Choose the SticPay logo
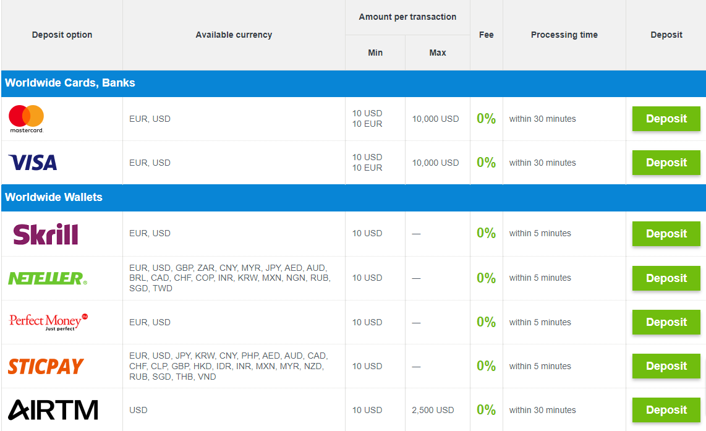706x431 pixels. tap(46, 366)
